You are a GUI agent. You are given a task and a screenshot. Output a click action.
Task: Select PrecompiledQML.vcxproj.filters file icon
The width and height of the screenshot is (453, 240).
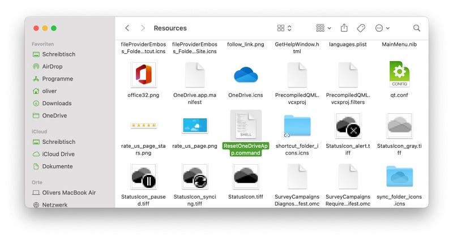point(348,75)
